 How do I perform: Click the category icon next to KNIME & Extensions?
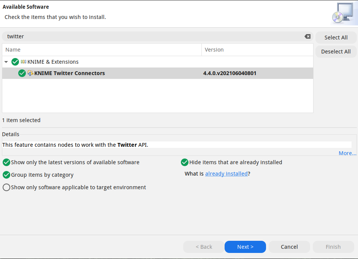tap(24, 61)
